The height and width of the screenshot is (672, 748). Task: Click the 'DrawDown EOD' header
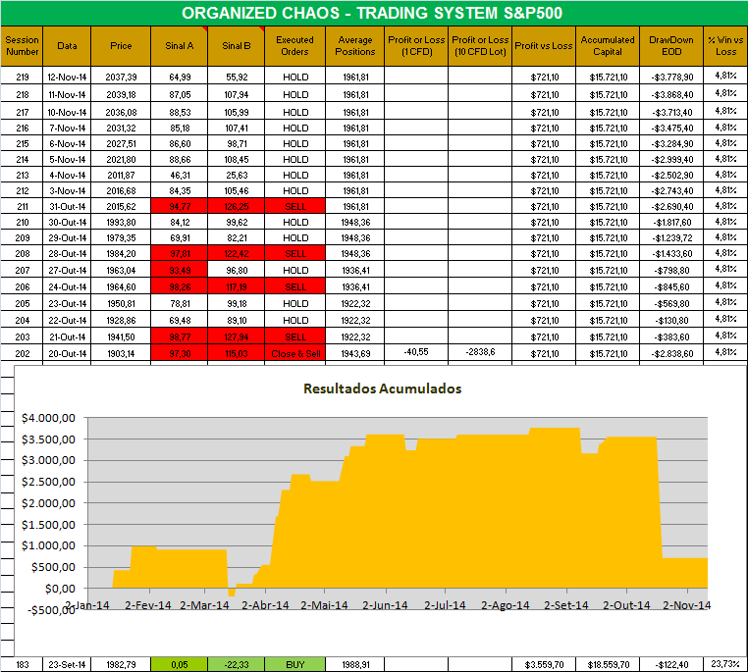(671, 46)
